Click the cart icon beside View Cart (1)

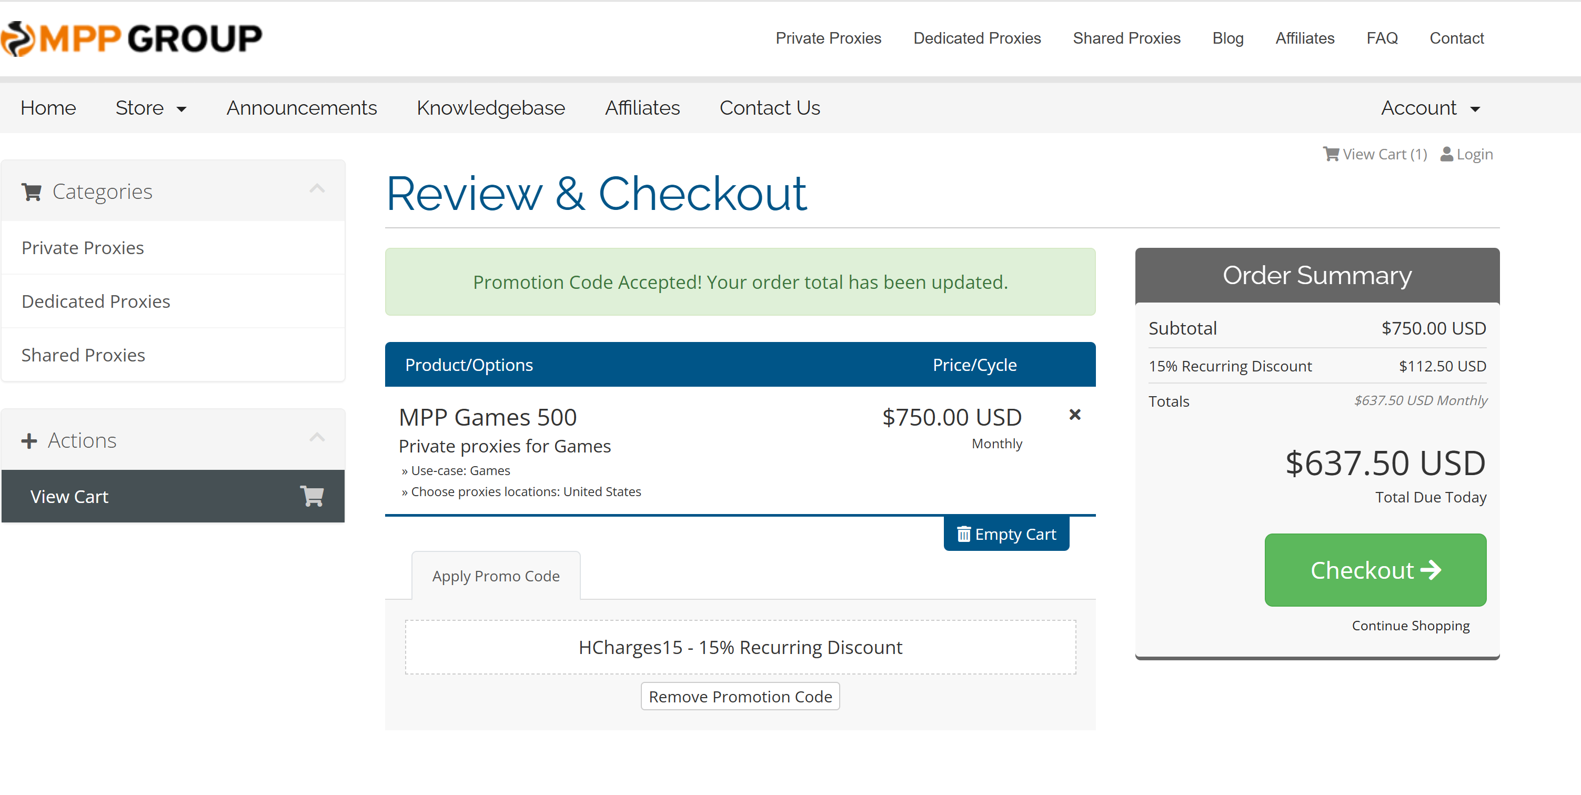click(1331, 154)
